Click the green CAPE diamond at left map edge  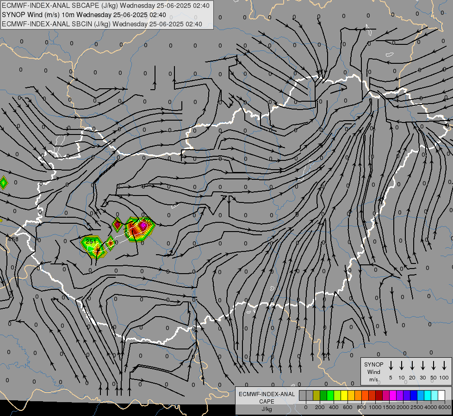click(3, 183)
